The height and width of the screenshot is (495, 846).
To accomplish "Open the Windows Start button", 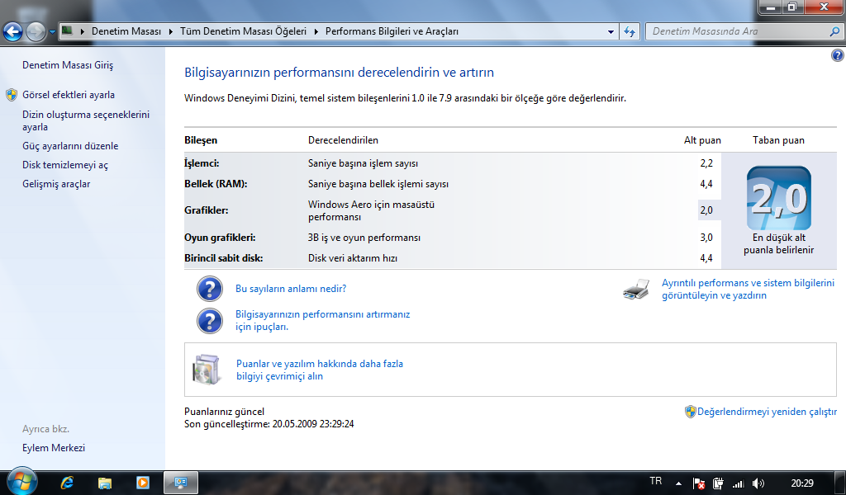I will 22,482.
